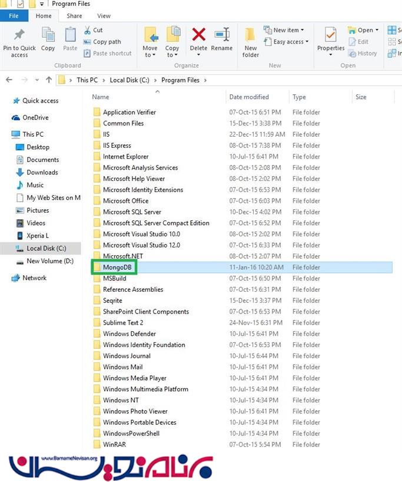The image size is (402, 482).
Task: Sort by Type column header
Action: coord(299,97)
